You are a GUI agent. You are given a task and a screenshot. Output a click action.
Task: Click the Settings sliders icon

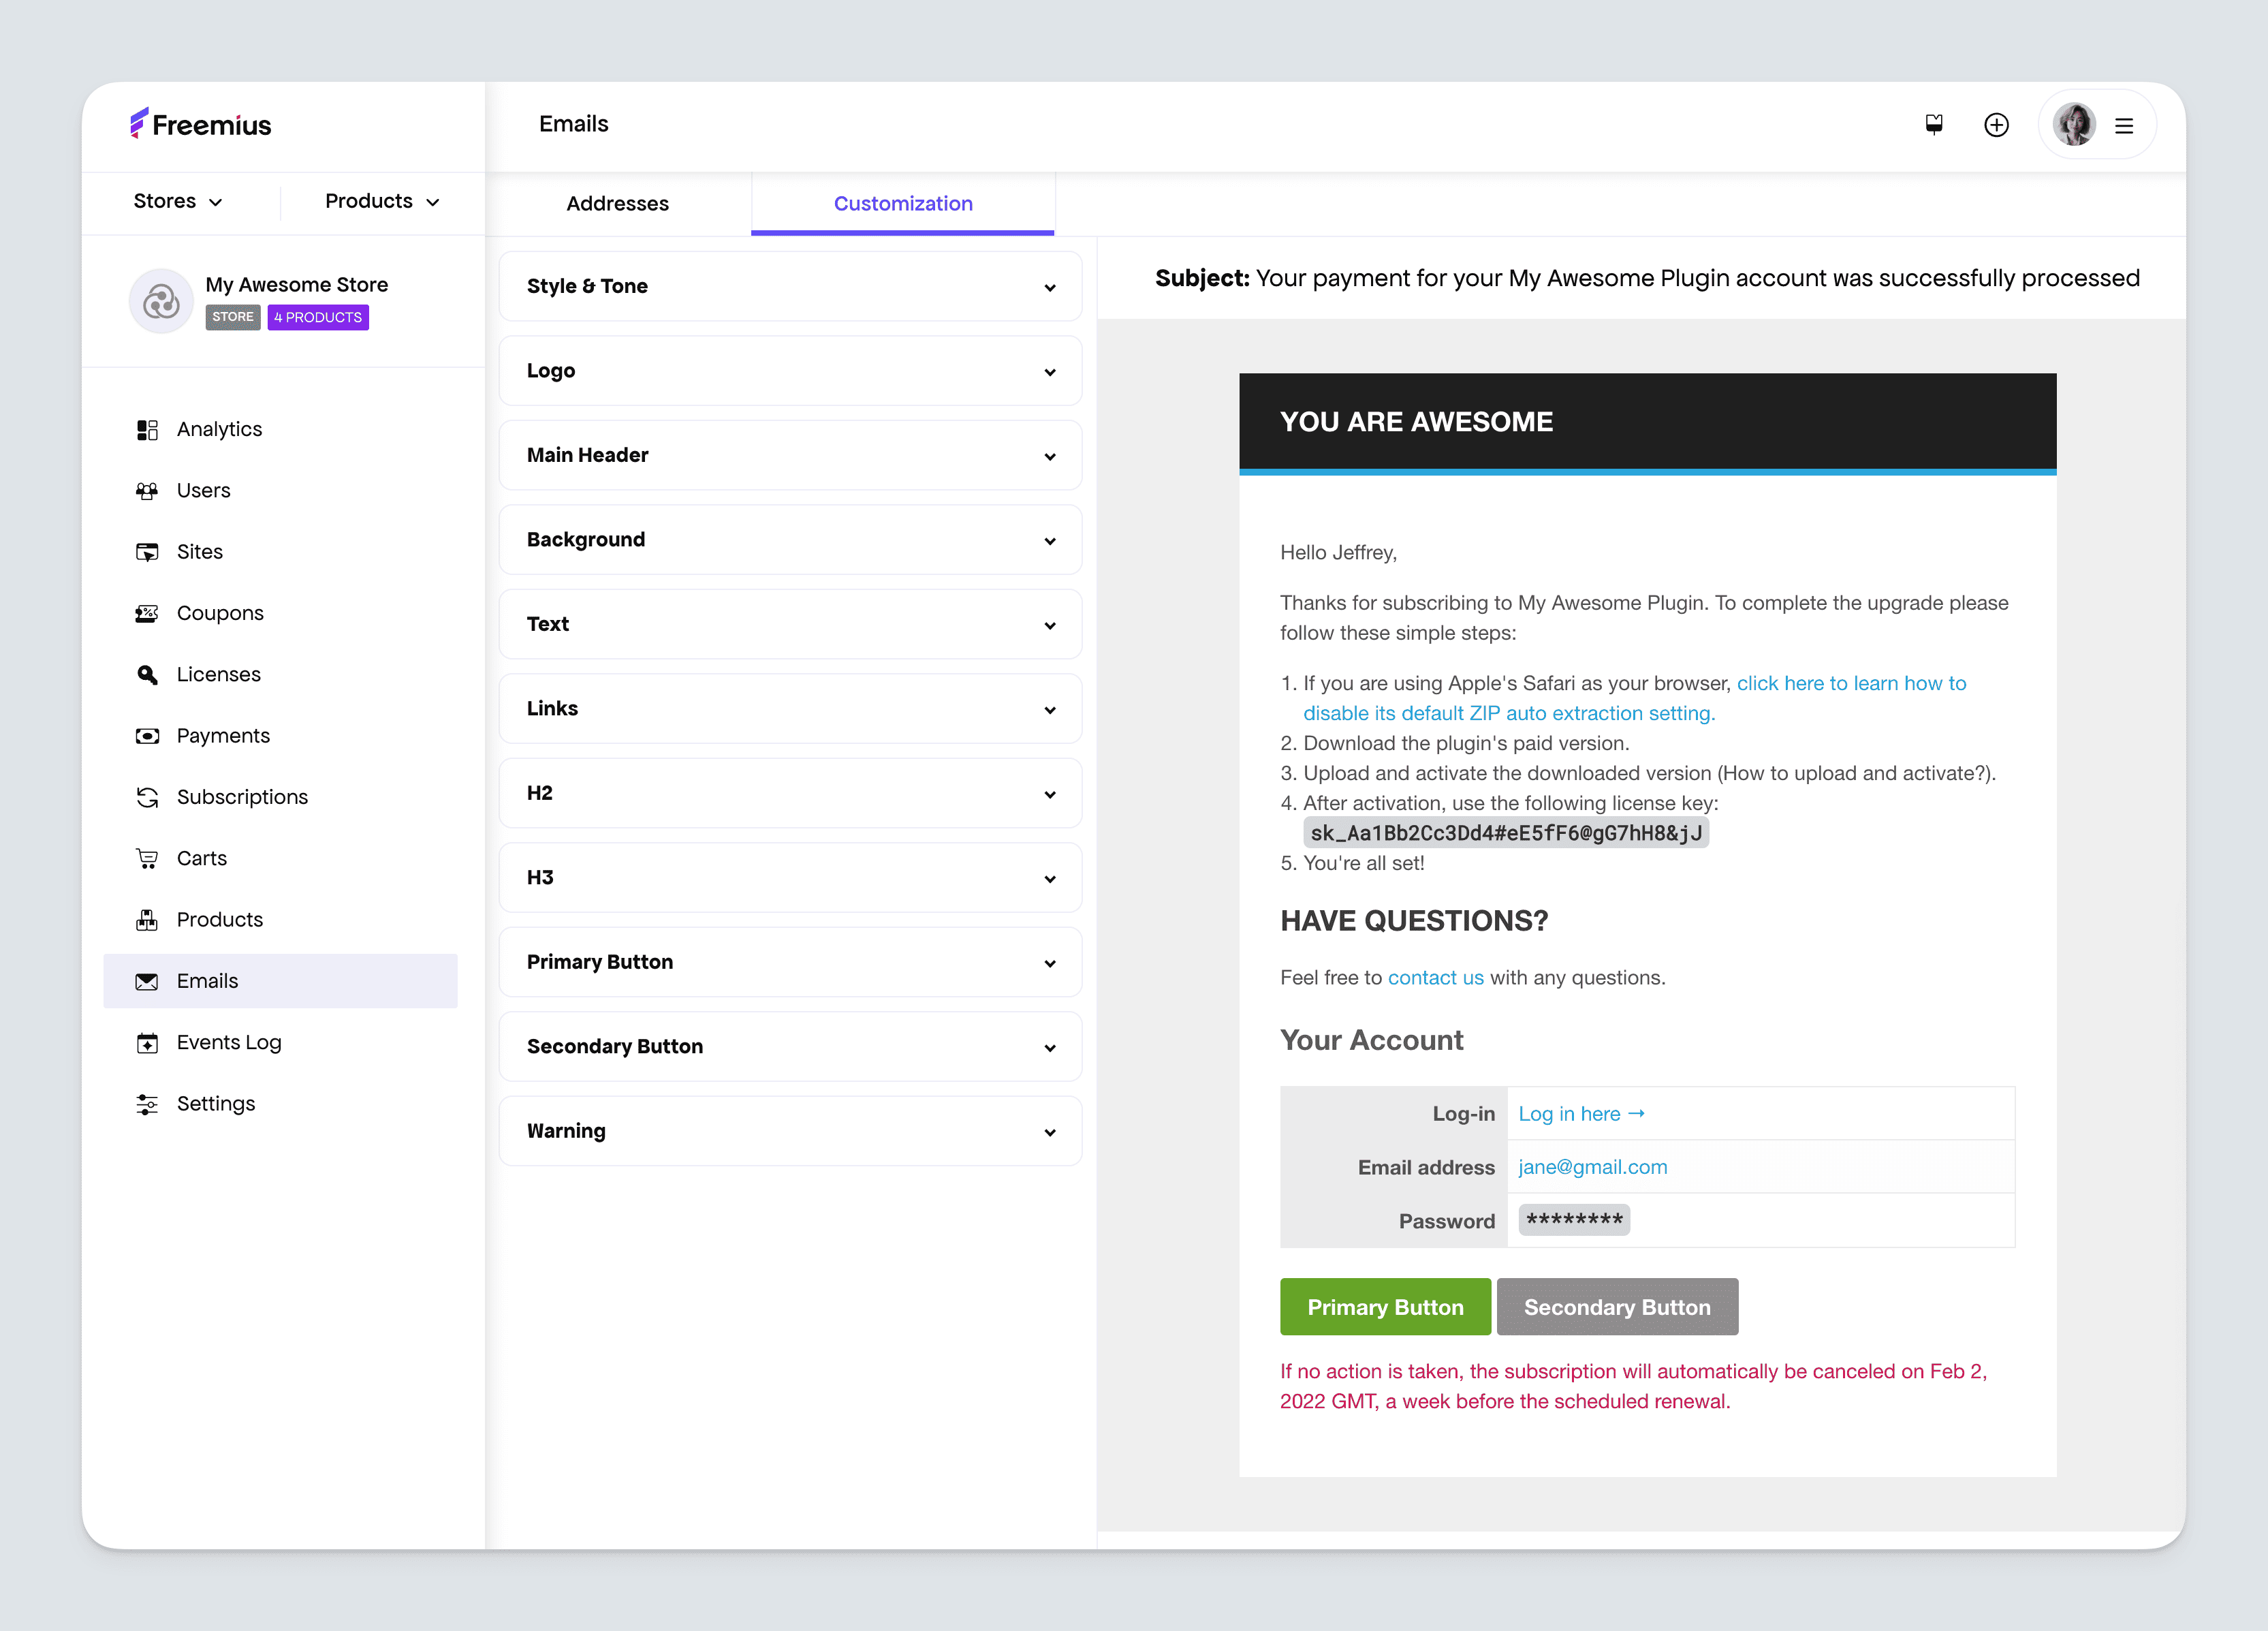[x=147, y=1104]
